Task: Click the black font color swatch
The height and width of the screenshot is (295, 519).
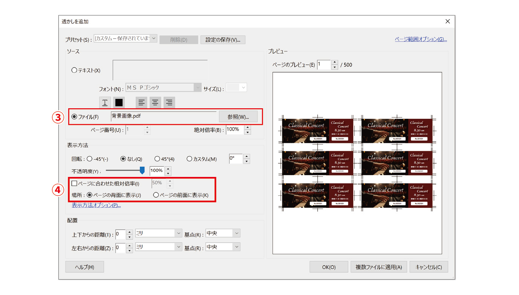Action: [x=119, y=102]
